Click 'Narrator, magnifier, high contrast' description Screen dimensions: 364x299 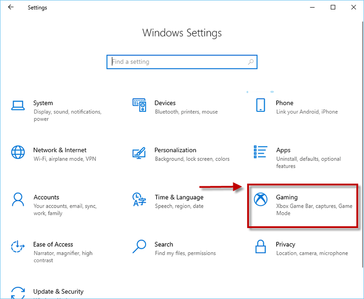[x=63, y=257]
